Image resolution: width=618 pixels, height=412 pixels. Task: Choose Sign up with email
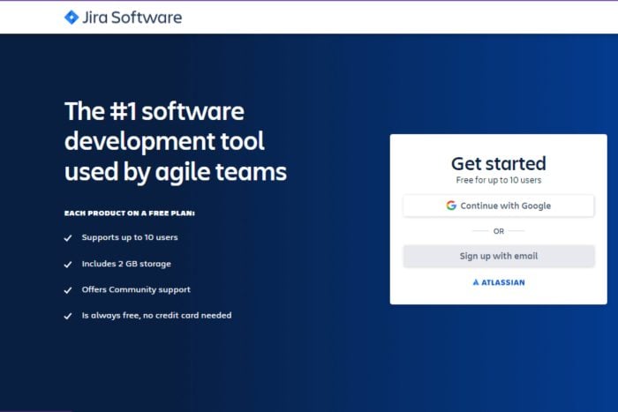click(499, 256)
